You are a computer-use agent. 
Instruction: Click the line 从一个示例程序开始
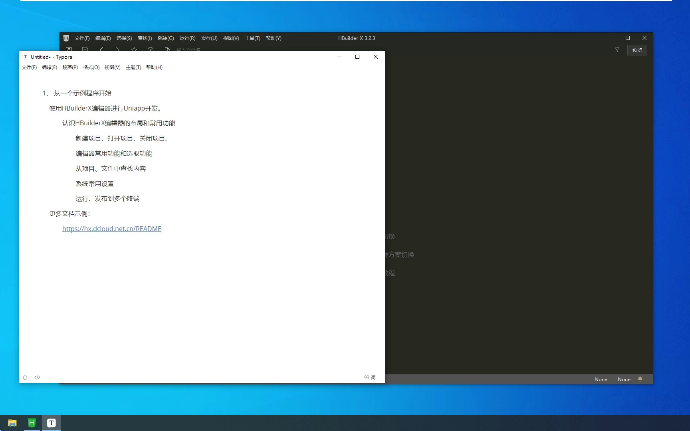pos(83,93)
